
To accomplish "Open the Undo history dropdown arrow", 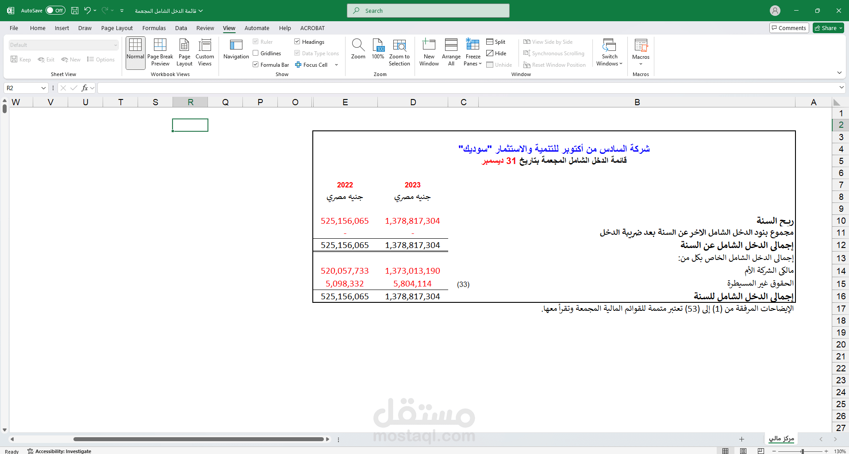I will (95, 11).
